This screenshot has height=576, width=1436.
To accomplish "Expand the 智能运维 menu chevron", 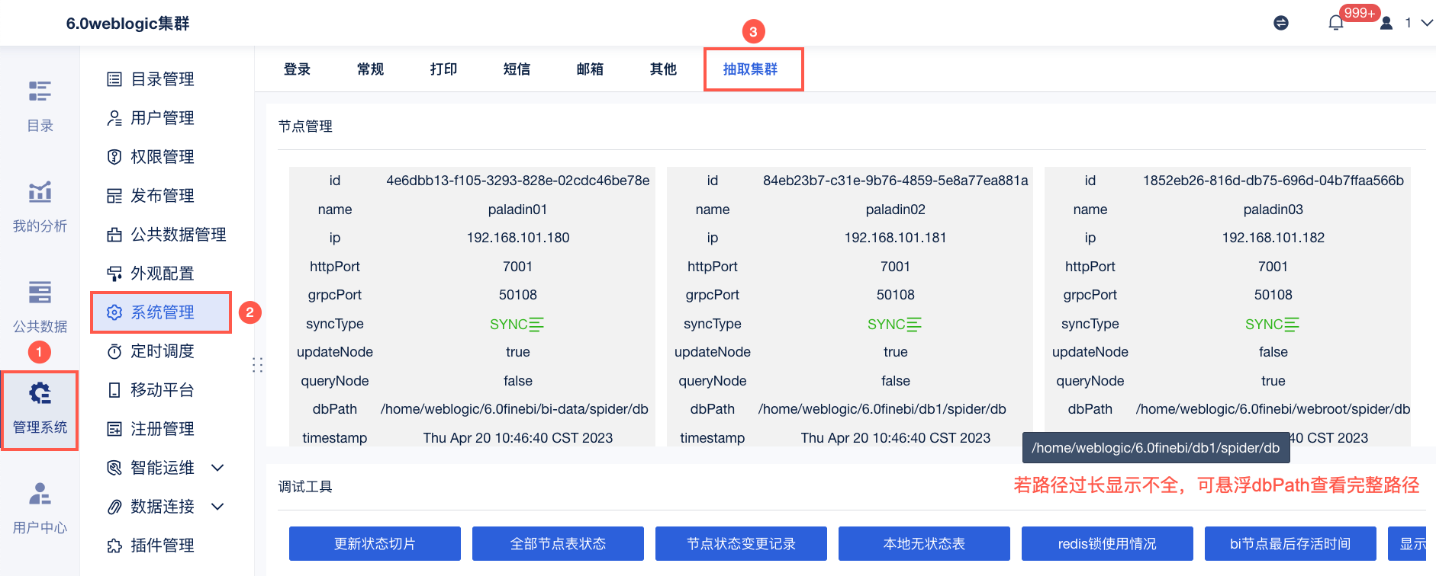I will click(x=217, y=468).
